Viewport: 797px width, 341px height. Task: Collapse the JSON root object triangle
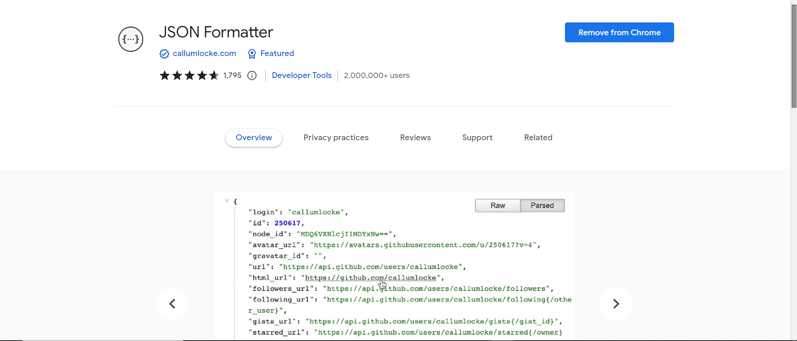[227, 201]
